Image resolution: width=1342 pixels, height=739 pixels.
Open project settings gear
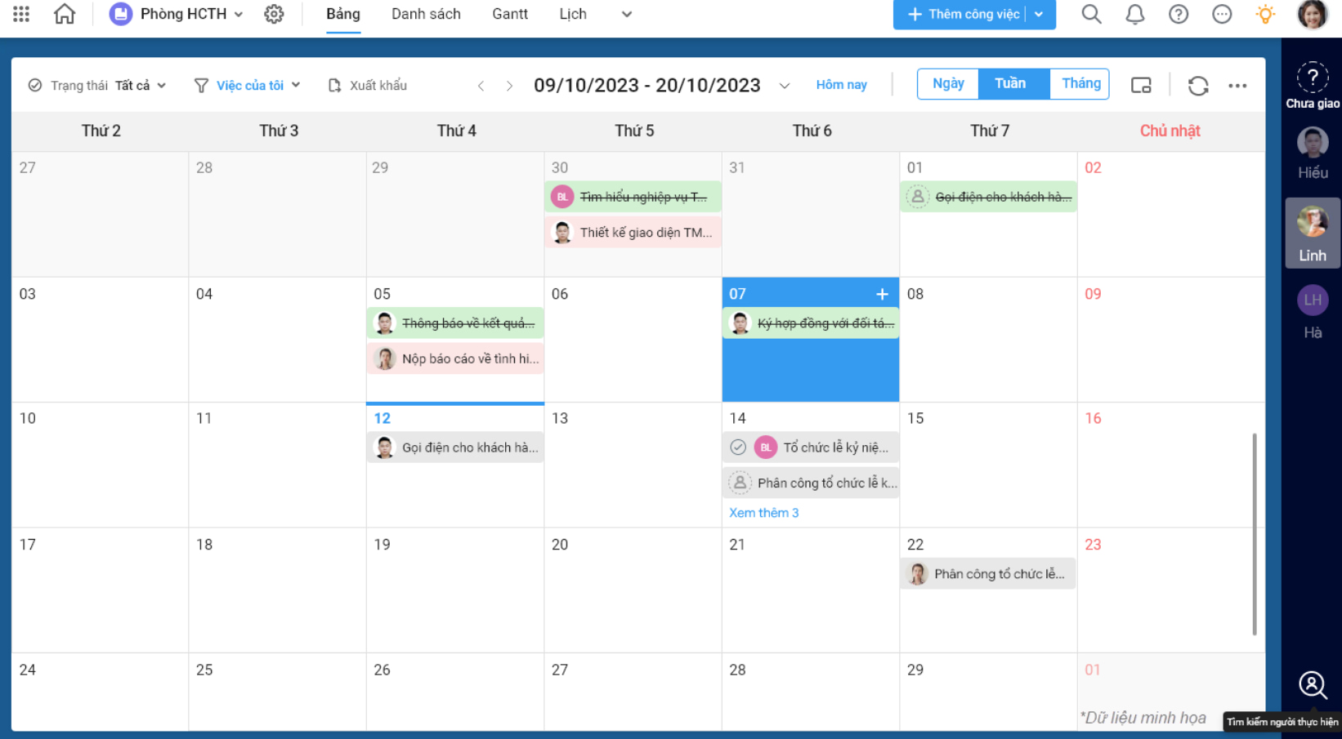click(274, 14)
